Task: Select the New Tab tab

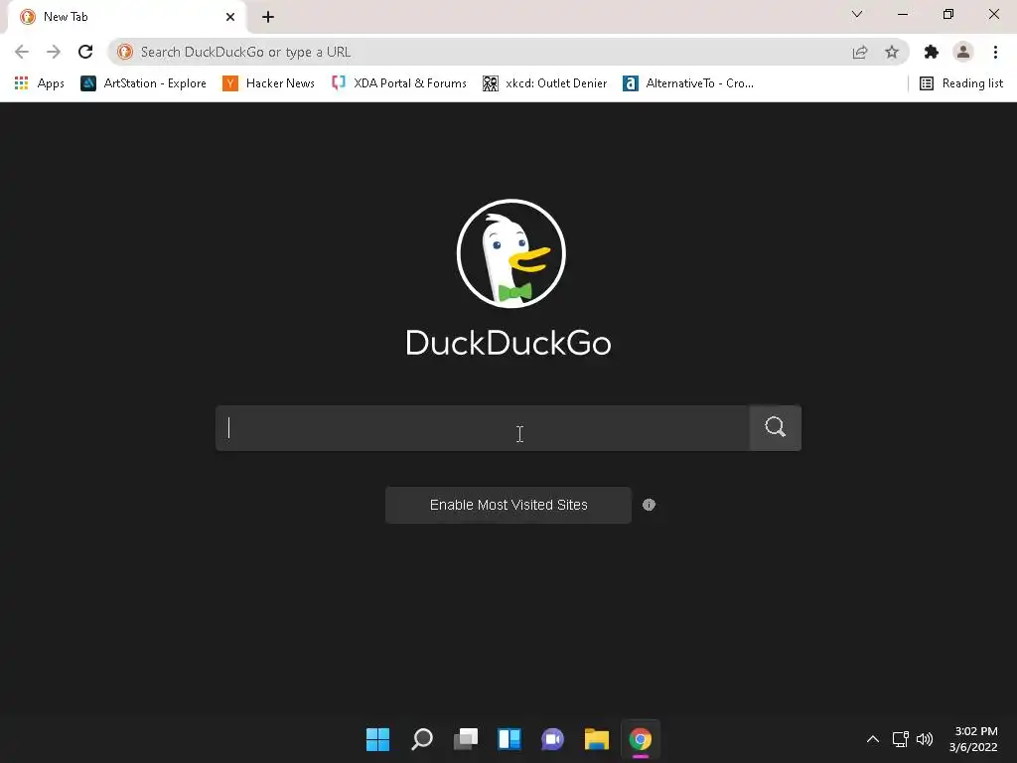Action: coord(127,17)
